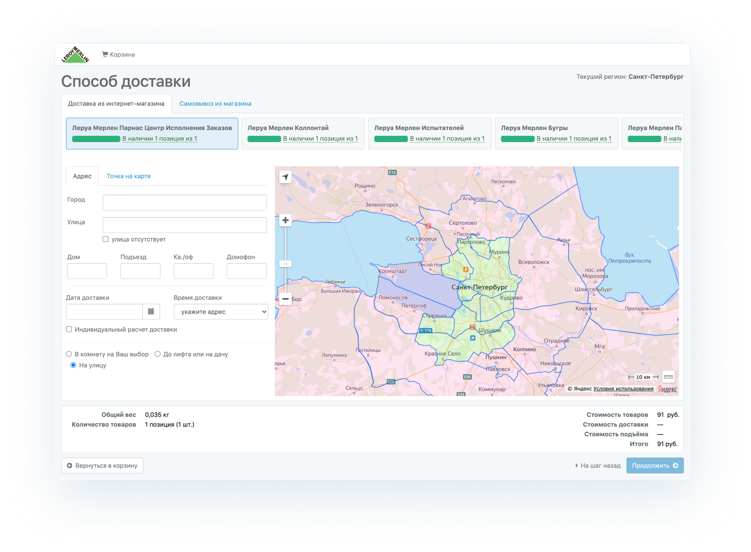Click the Вернуться в корзину button
Viewport: 751px width, 552px height.
point(102,465)
